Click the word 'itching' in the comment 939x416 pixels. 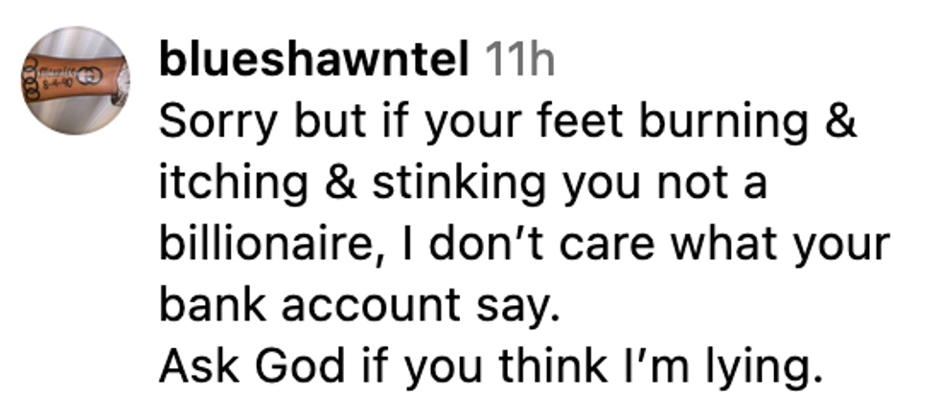coord(234,186)
